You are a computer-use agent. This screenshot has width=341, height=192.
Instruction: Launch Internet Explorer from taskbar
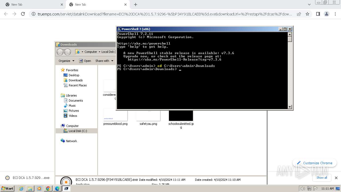click(21, 189)
